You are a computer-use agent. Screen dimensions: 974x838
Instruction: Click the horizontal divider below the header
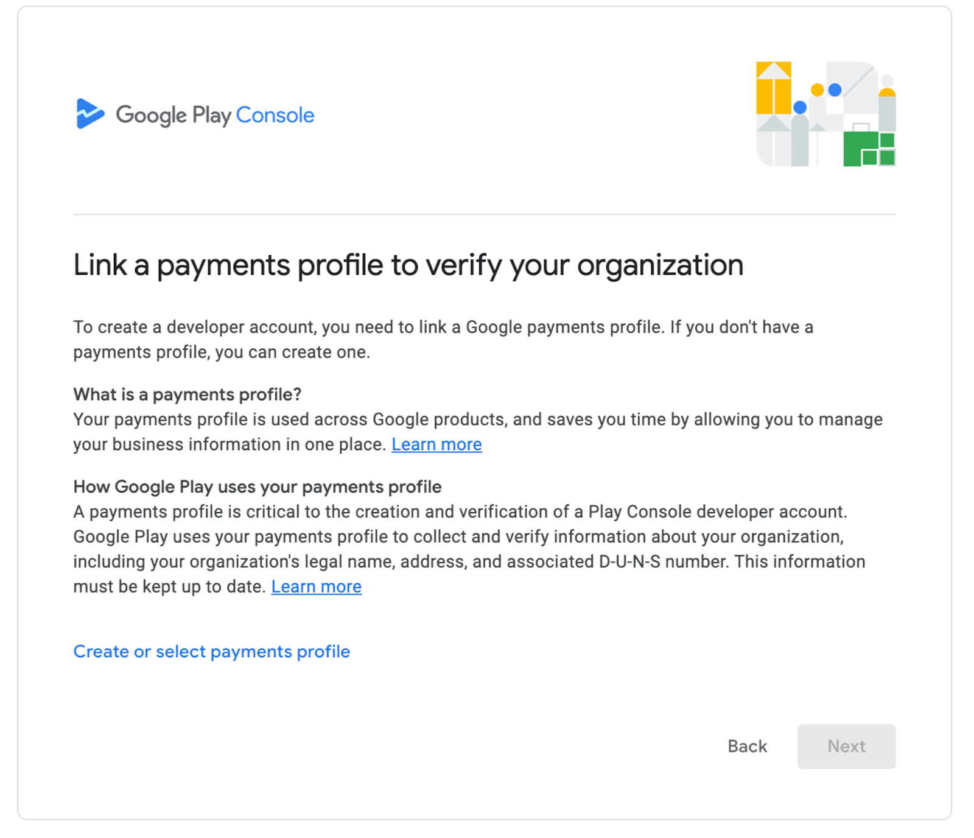click(x=484, y=214)
